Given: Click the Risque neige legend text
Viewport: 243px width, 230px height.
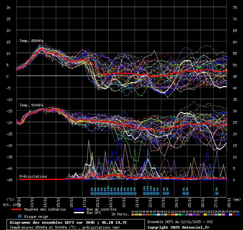Looking at the screenshot, I should [36, 217].
